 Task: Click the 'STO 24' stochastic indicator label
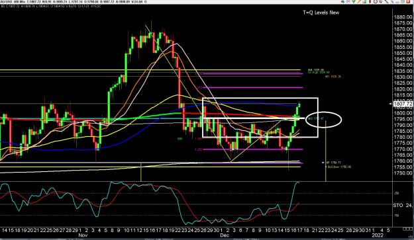coord(403,205)
